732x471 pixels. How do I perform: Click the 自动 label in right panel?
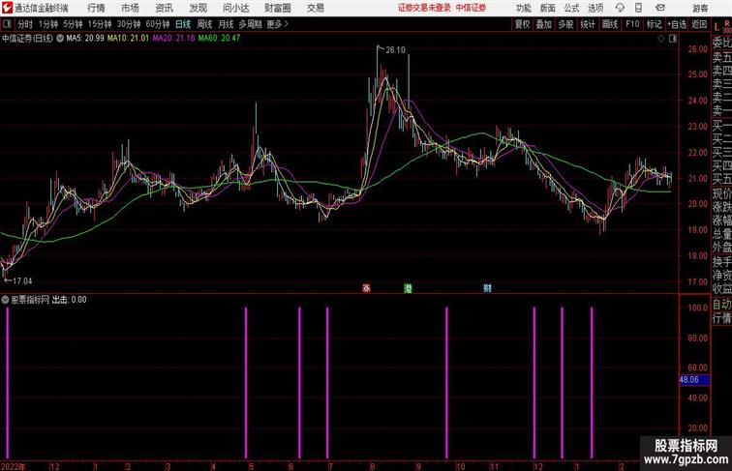click(721, 305)
